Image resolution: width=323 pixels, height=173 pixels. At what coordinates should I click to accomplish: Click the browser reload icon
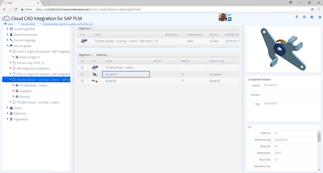coord(16,9)
